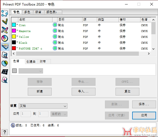158x137 pixels.
Task: Click the info icon in status bar
Action: pos(13,125)
